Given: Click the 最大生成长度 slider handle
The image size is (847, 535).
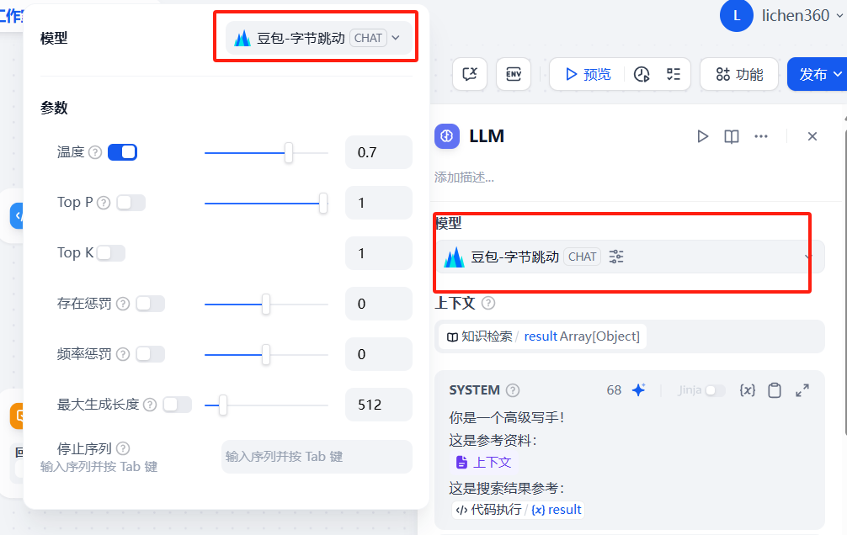Looking at the screenshot, I should [x=222, y=405].
